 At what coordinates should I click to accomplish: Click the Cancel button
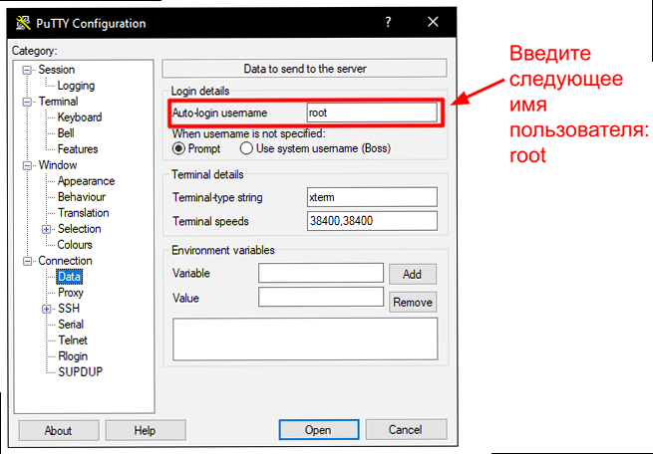[x=405, y=430]
